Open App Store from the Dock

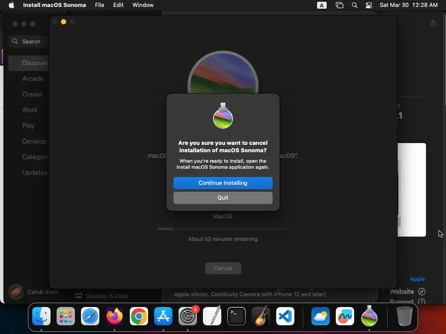pos(163,316)
